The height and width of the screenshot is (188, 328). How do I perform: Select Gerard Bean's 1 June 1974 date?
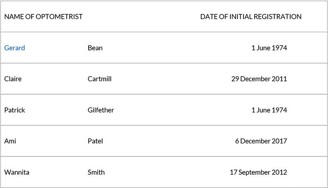[x=269, y=48]
